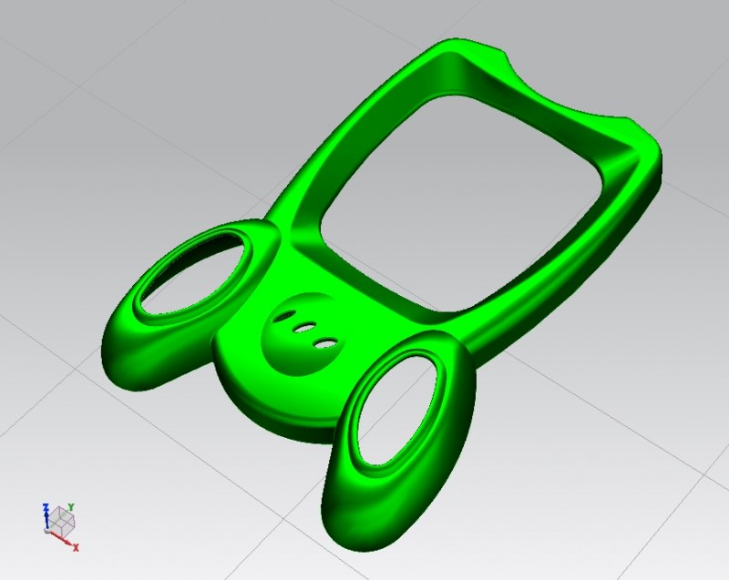Click the blue Z axis label of the triad
The height and width of the screenshot is (580, 729).
click(46, 506)
